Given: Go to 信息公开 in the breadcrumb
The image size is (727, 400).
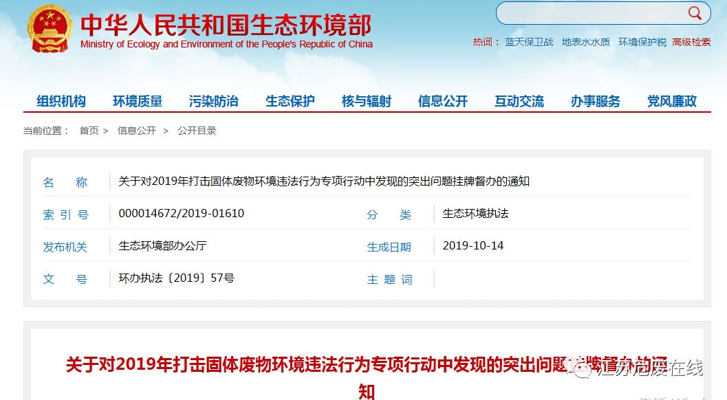Looking at the screenshot, I should (x=137, y=131).
